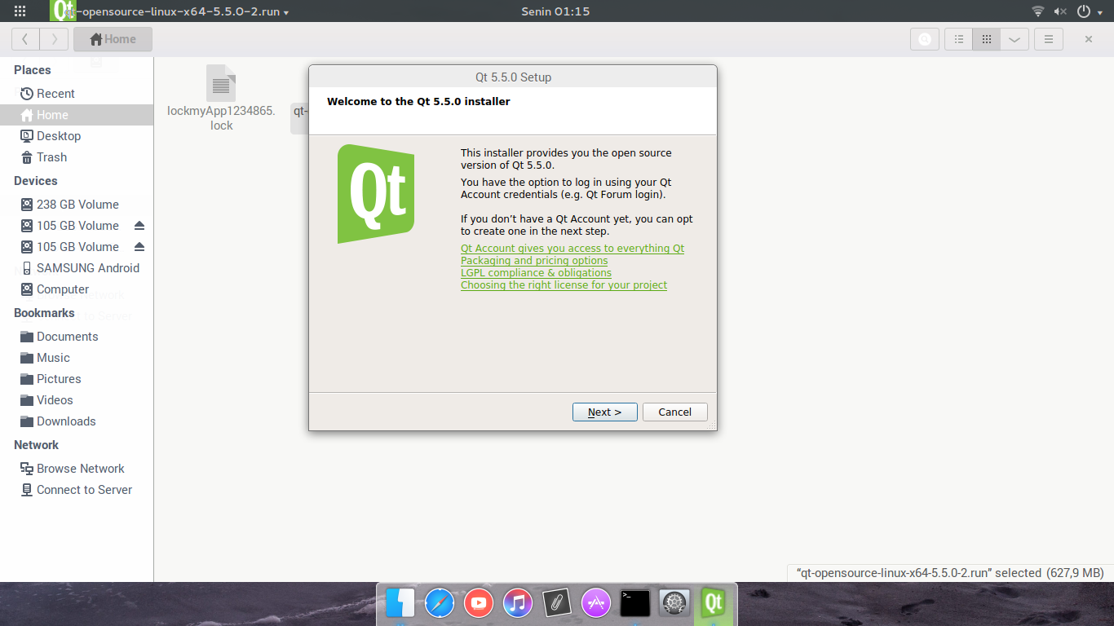
Task: Open SAMSUNG Android device in sidebar
Action: 77,268
